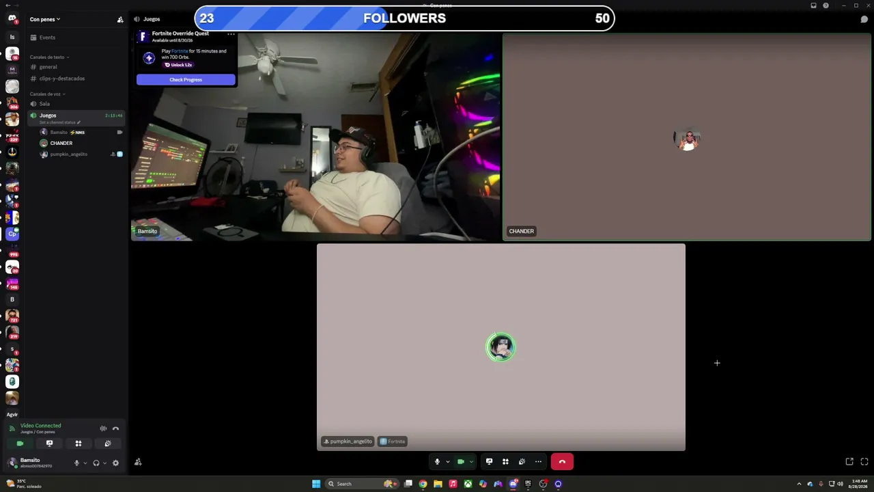This screenshot has width=874, height=492.
Task: Deafen audio with the headphones icon
Action: (96, 463)
